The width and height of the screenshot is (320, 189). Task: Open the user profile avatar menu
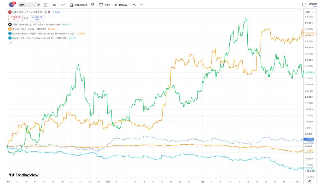click(x=12, y=5)
